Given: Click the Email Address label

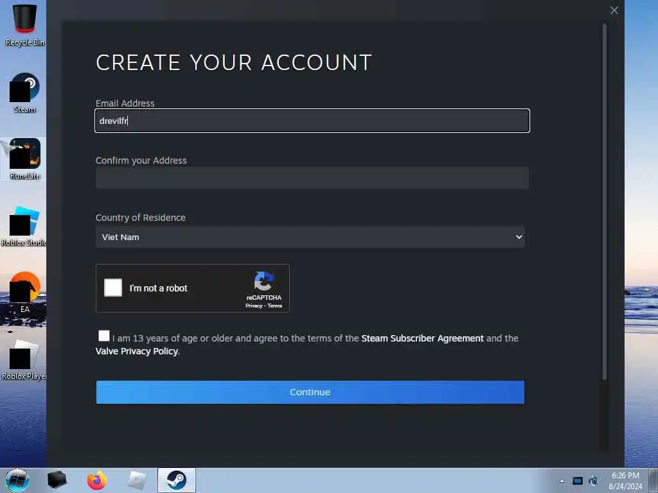Looking at the screenshot, I should click(125, 103).
